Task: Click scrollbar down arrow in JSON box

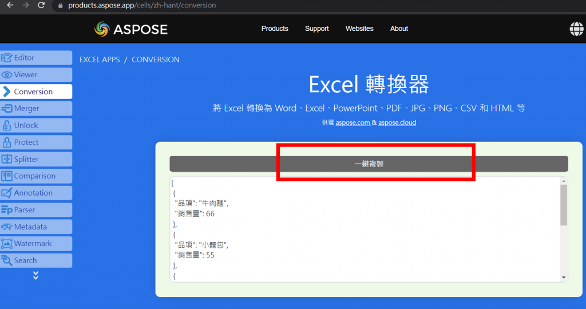Action: (564, 278)
